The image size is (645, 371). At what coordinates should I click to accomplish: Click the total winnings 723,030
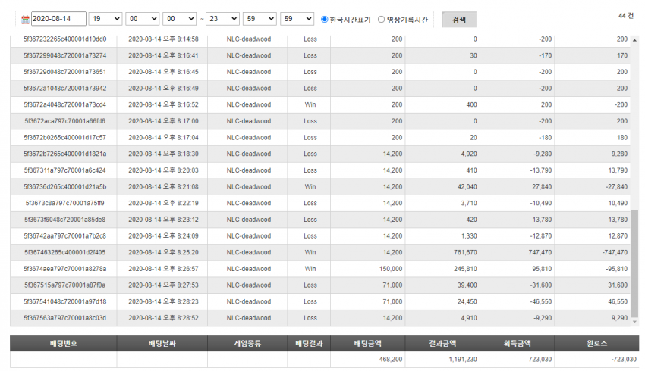pyautogui.click(x=540, y=359)
